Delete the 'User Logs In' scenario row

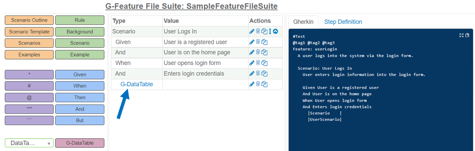[258, 31]
